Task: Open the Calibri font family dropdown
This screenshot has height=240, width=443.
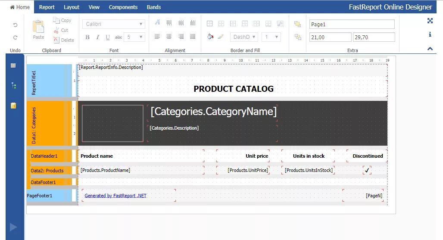Action: pyautogui.click(x=114, y=24)
